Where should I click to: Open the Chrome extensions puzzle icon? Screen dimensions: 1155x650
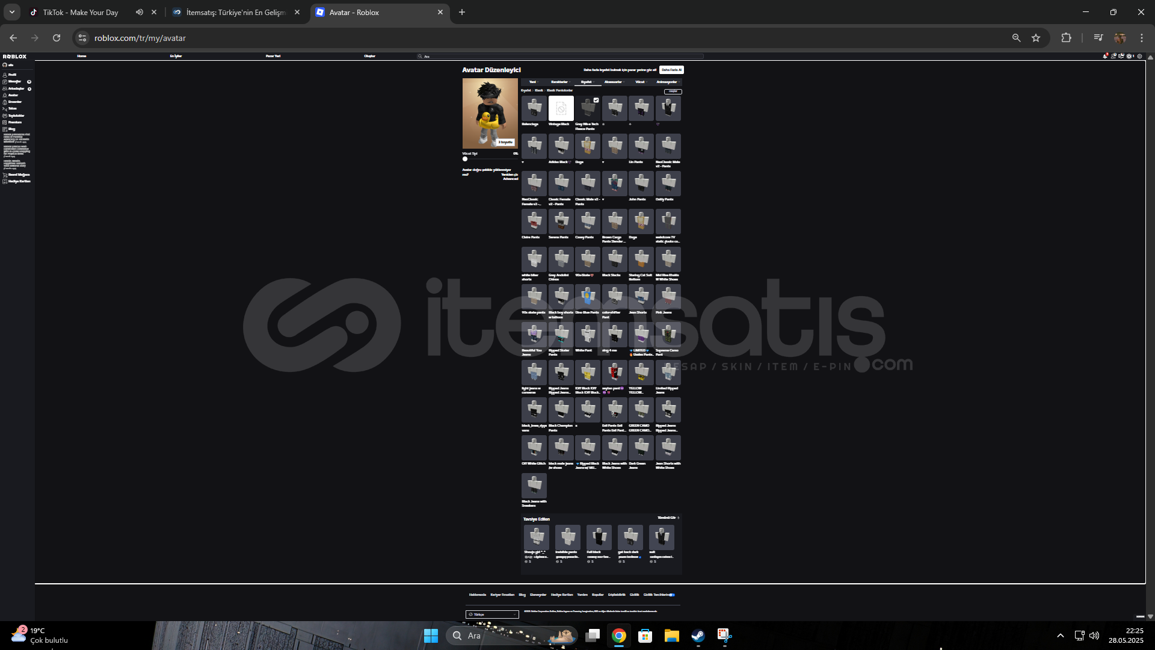click(1066, 38)
